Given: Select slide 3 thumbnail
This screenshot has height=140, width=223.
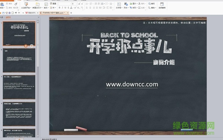Looking at the screenshot, I should 19,87.
